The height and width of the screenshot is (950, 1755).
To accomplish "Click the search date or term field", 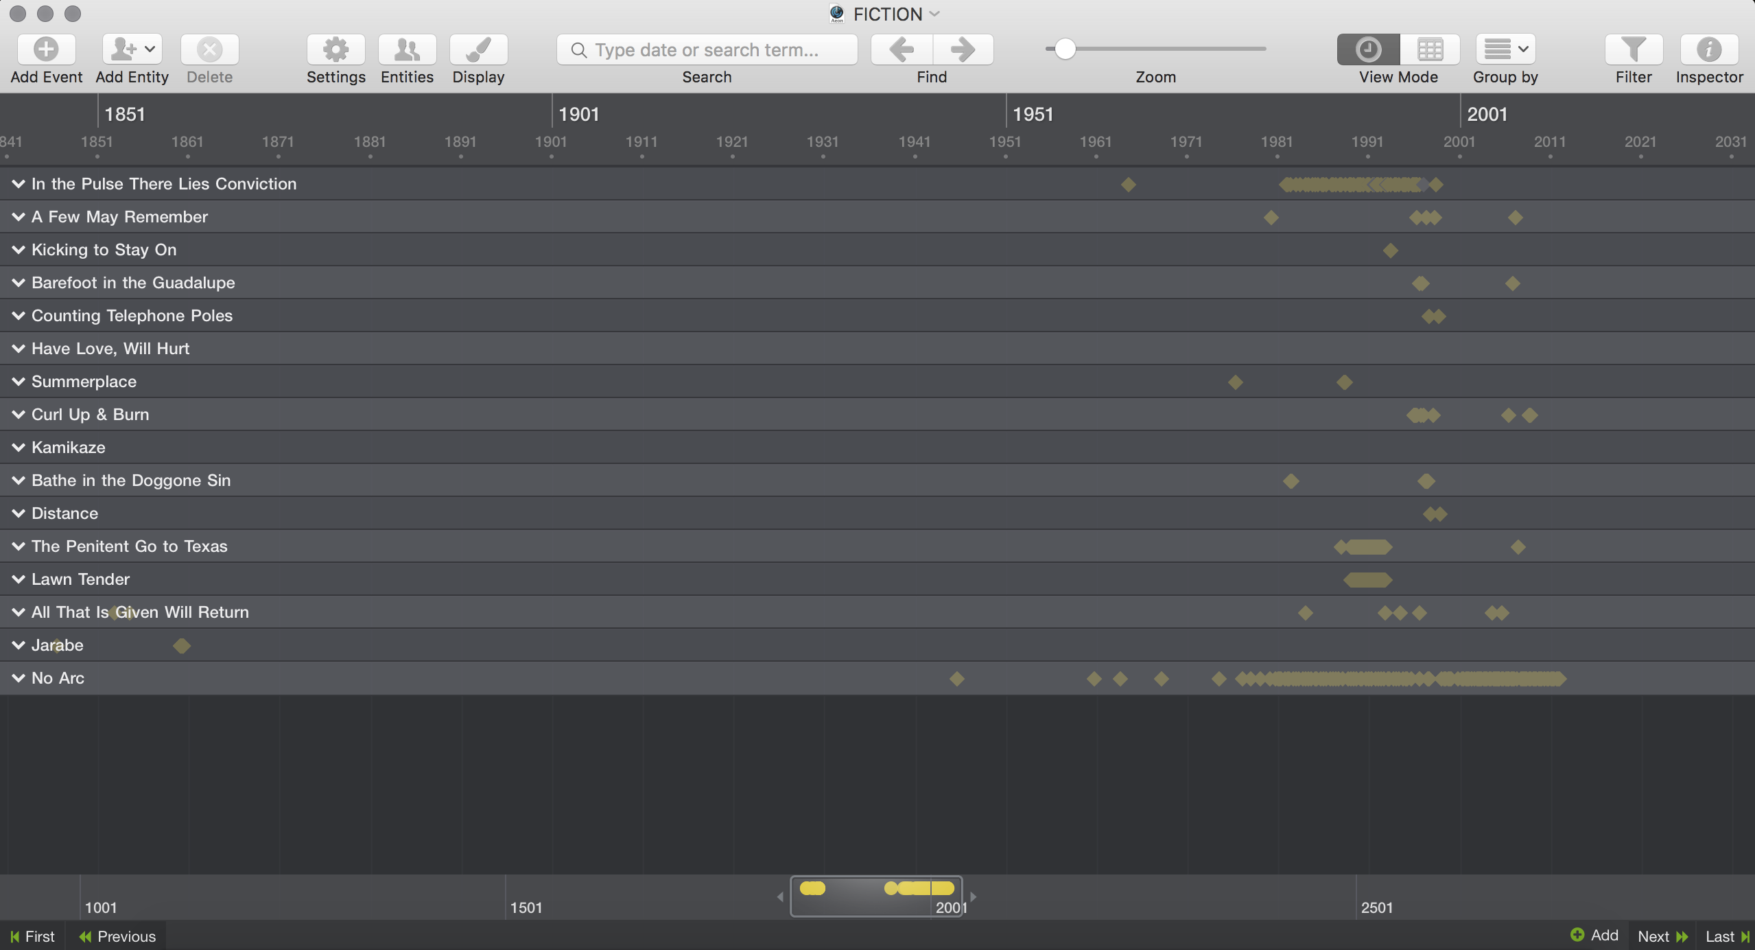I will [707, 49].
